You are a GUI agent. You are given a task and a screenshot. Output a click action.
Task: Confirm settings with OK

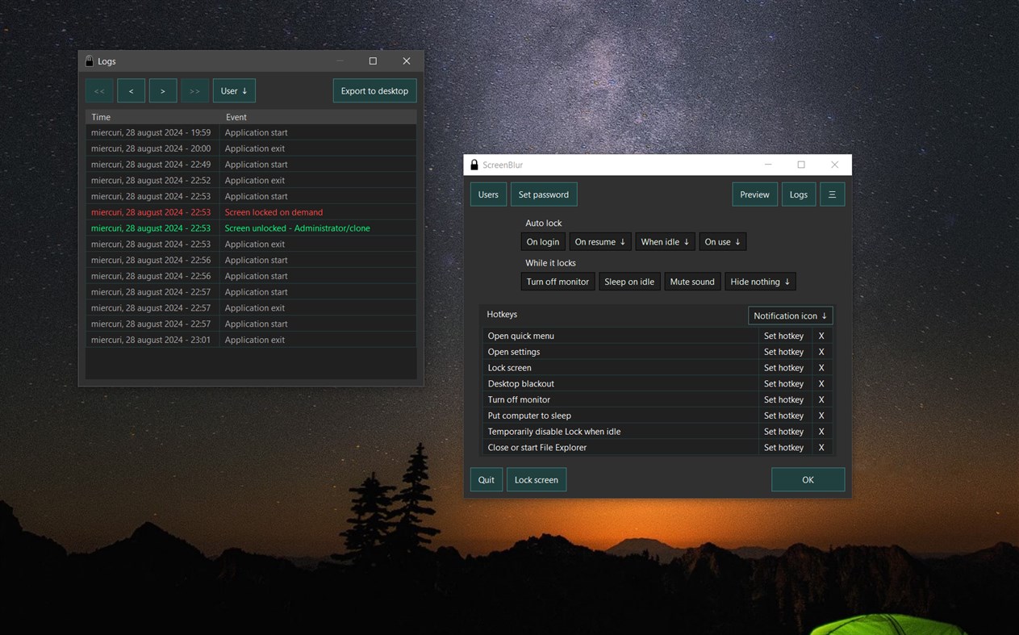click(807, 478)
